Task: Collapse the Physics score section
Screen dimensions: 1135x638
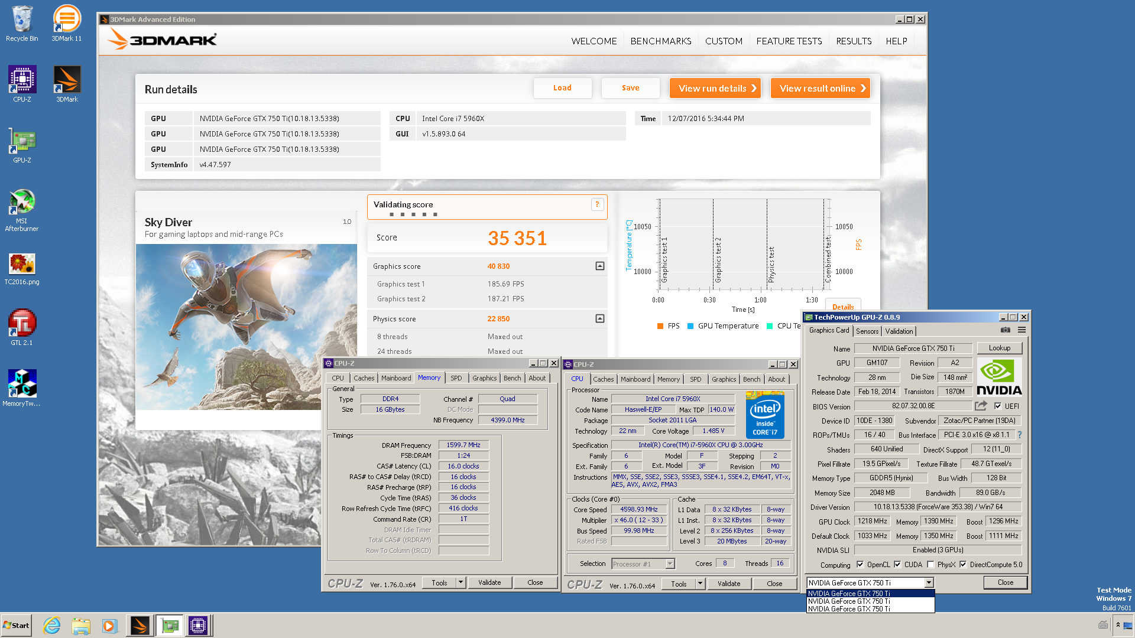Action: pos(600,318)
